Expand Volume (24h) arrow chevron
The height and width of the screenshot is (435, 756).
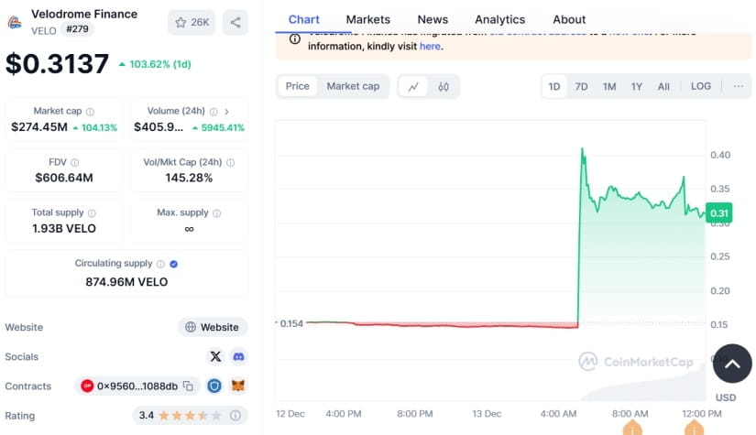(226, 112)
